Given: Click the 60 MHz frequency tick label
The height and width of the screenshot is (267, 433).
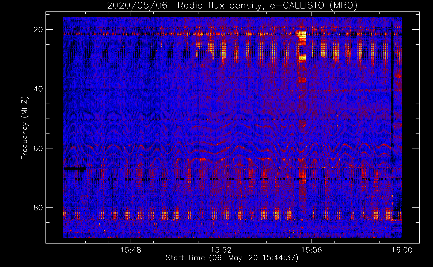Looking at the screenshot, I should 38,148.
